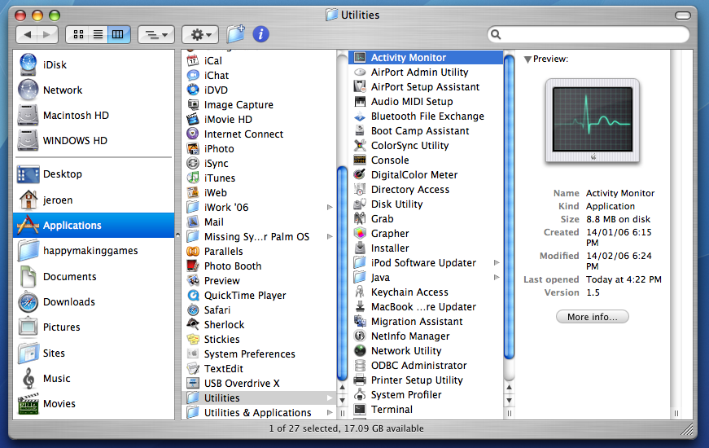Open Movies in the sidebar

(x=94, y=404)
